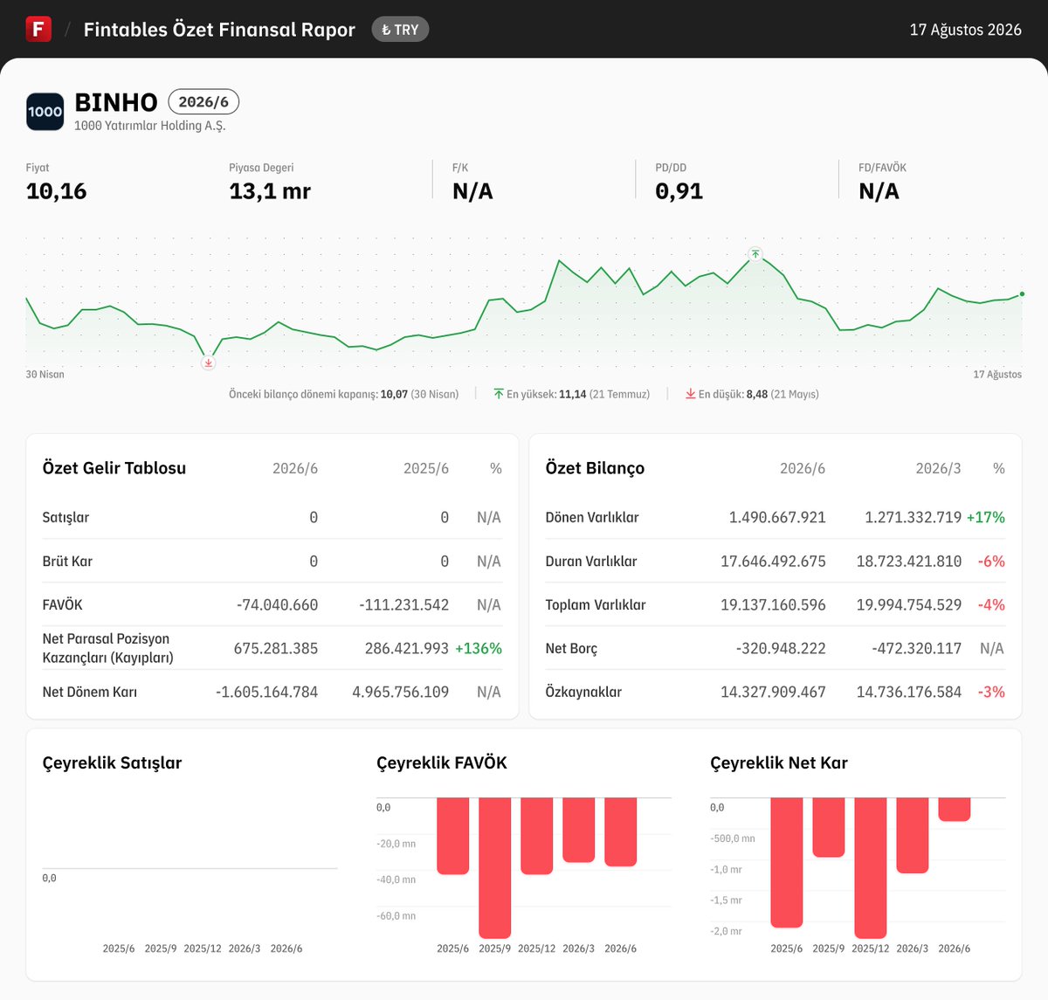Click the Fiyat value 10,16
The height and width of the screenshot is (1000, 1048).
pos(57,191)
